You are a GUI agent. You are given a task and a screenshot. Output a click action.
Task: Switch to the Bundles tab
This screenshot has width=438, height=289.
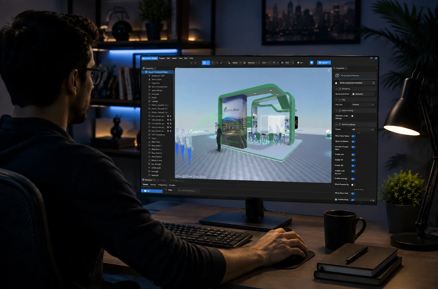172,185
